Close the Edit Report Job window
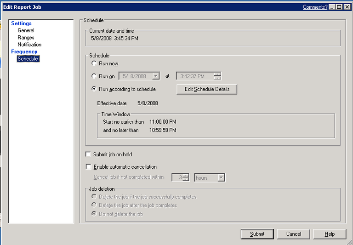The image size is (353, 245). coord(347,7)
